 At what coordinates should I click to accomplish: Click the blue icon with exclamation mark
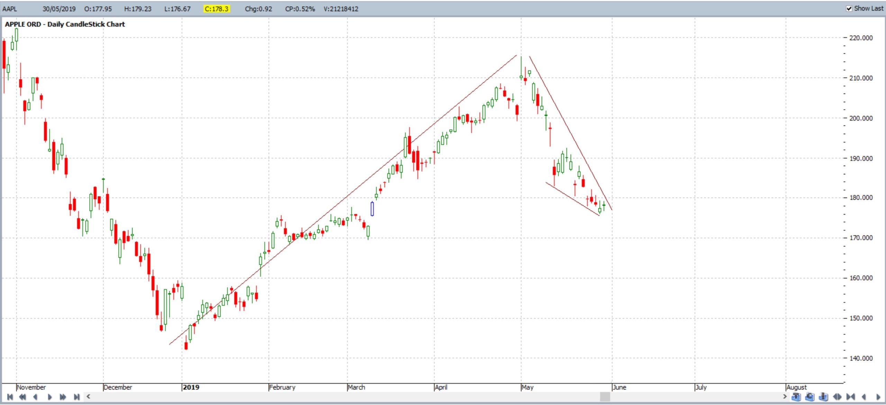click(x=824, y=397)
